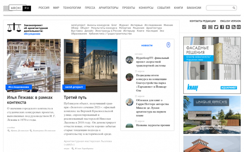Click the ARCHI.RU logo
244x152 pixels.
(x=17, y=8)
